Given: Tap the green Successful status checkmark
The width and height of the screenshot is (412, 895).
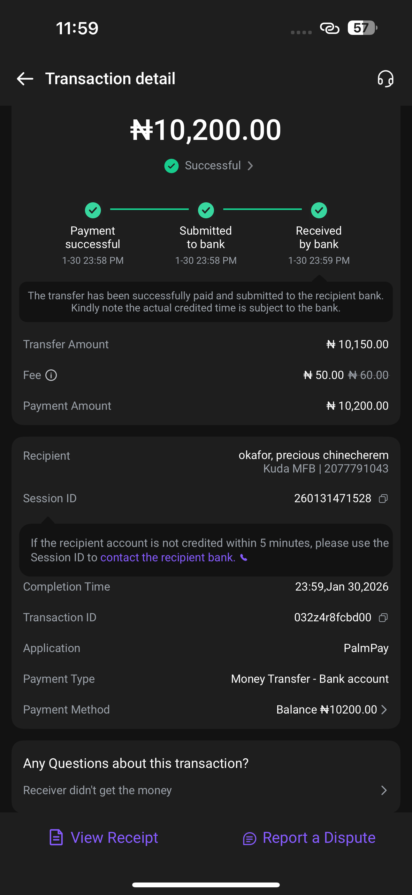Looking at the screenshot, I should [171, 166].
